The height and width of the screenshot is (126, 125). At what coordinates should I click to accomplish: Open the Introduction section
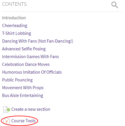[x=14, y=18]
